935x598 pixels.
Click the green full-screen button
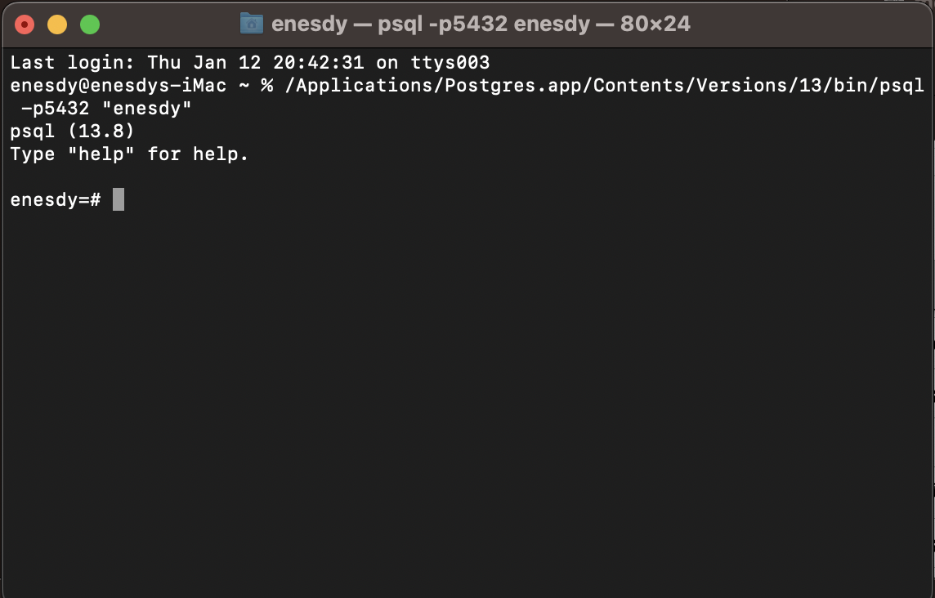(x=90, y=25)
